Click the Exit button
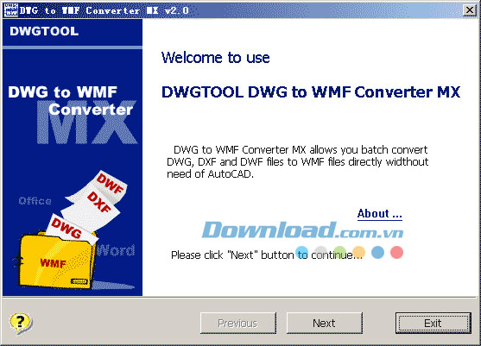This screenshot has width=481, height=346. [x=434, y=323]
